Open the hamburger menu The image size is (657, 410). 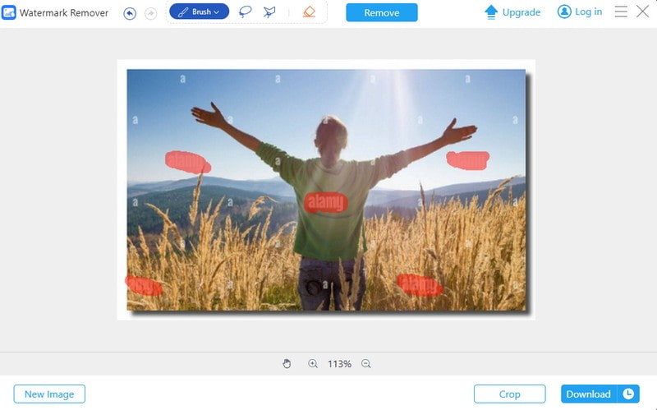point(621,12)
